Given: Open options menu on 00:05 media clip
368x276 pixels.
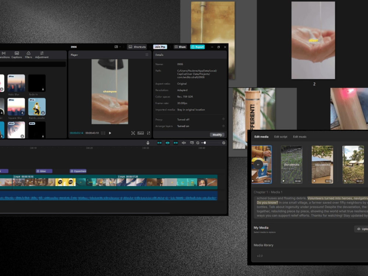Looking at the screenshot, I should [x=268, y=148].
